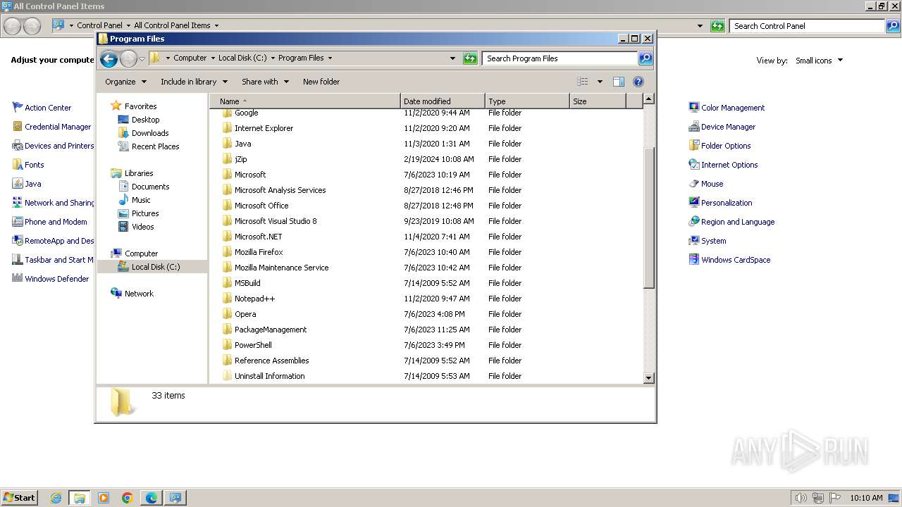Open the Share with menu
This screenshot has width=902, height=507.
pos(265,82)
